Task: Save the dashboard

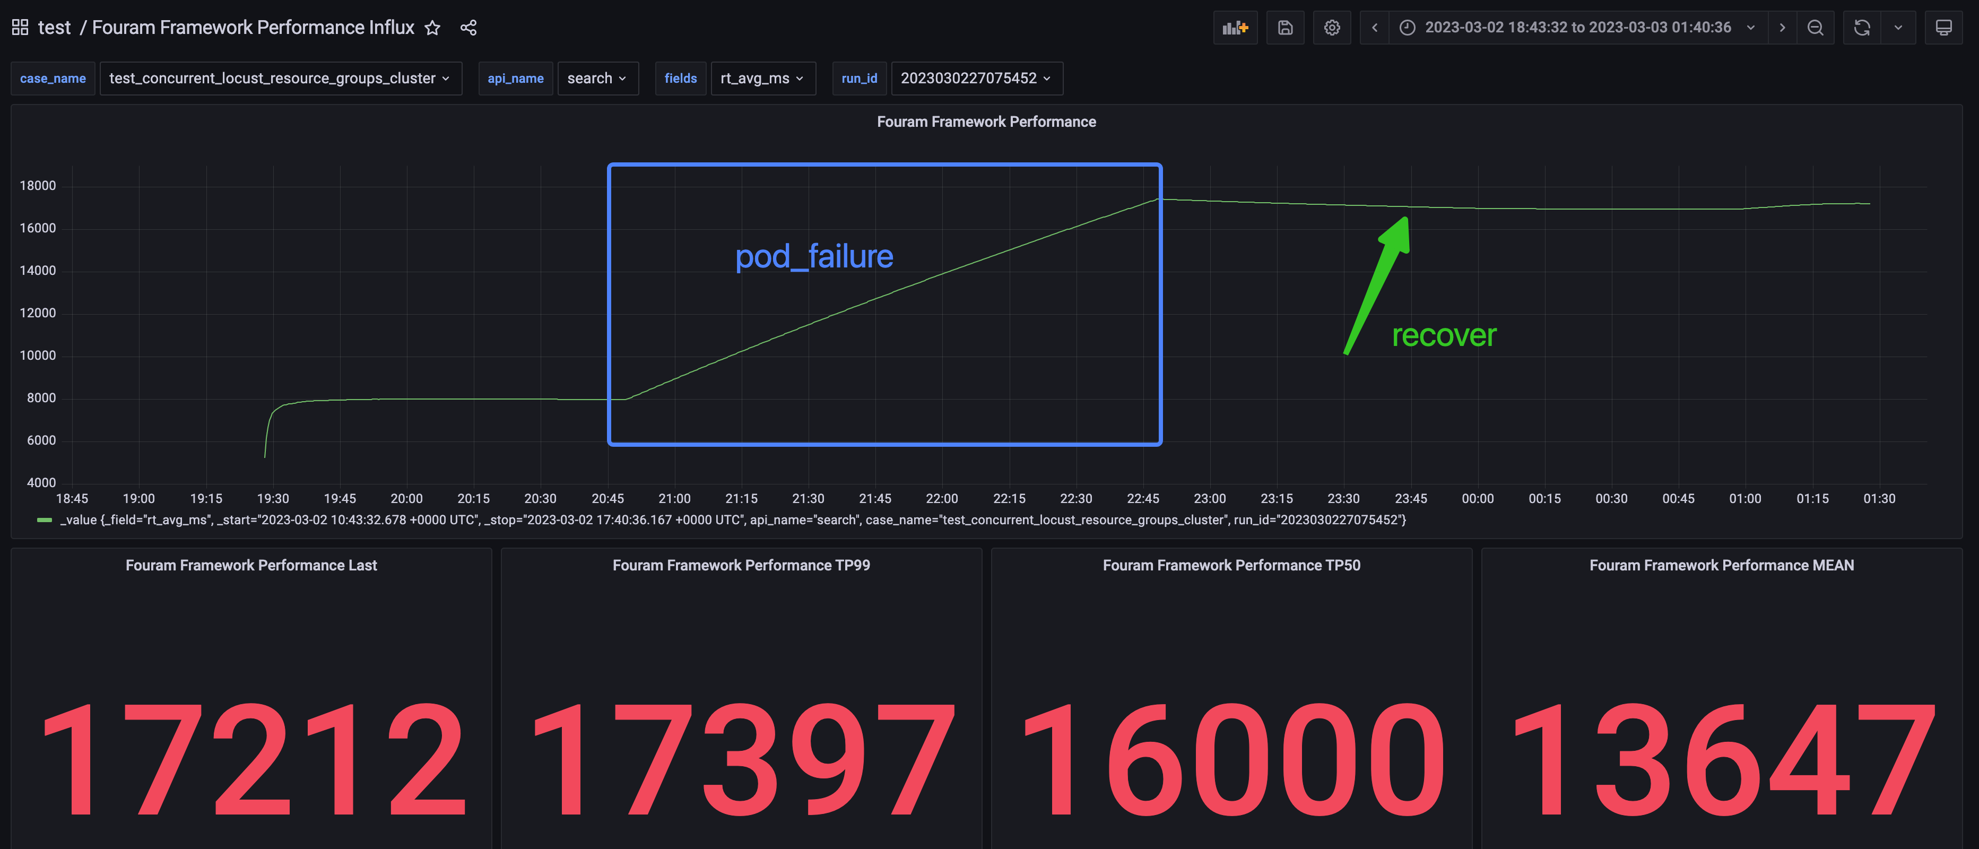Action: (1285, 27)
